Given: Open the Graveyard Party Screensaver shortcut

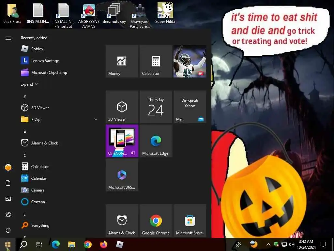Looking at the screenshot, I should pyautogui.click(x=140, y=16).
